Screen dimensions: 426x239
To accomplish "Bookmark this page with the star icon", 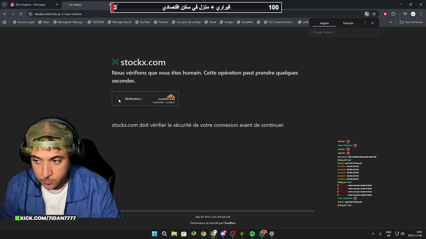I will 374,14.
